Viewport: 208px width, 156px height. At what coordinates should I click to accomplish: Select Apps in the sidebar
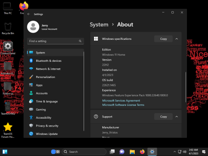[55, 85]
